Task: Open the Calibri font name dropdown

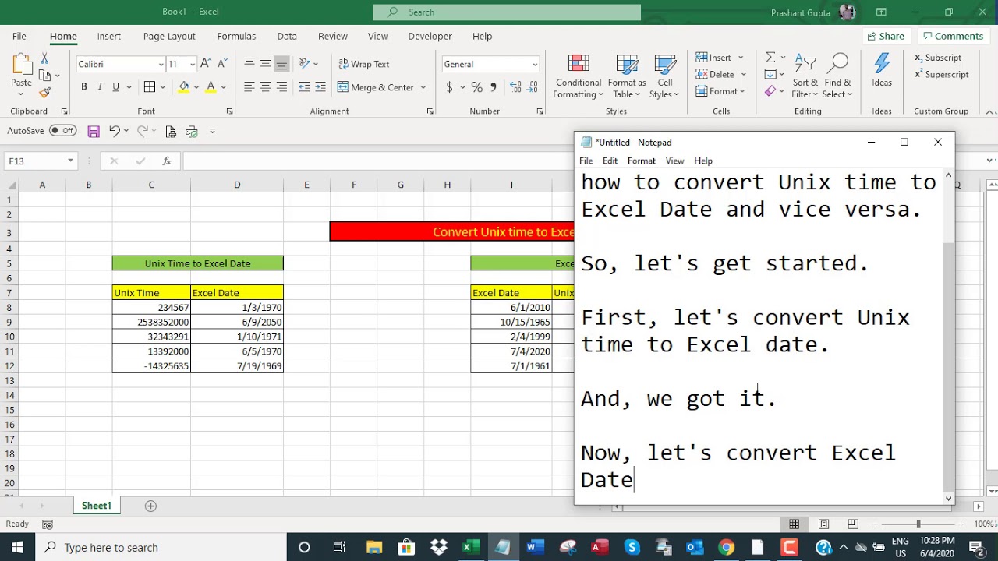Action: (161, 65)
